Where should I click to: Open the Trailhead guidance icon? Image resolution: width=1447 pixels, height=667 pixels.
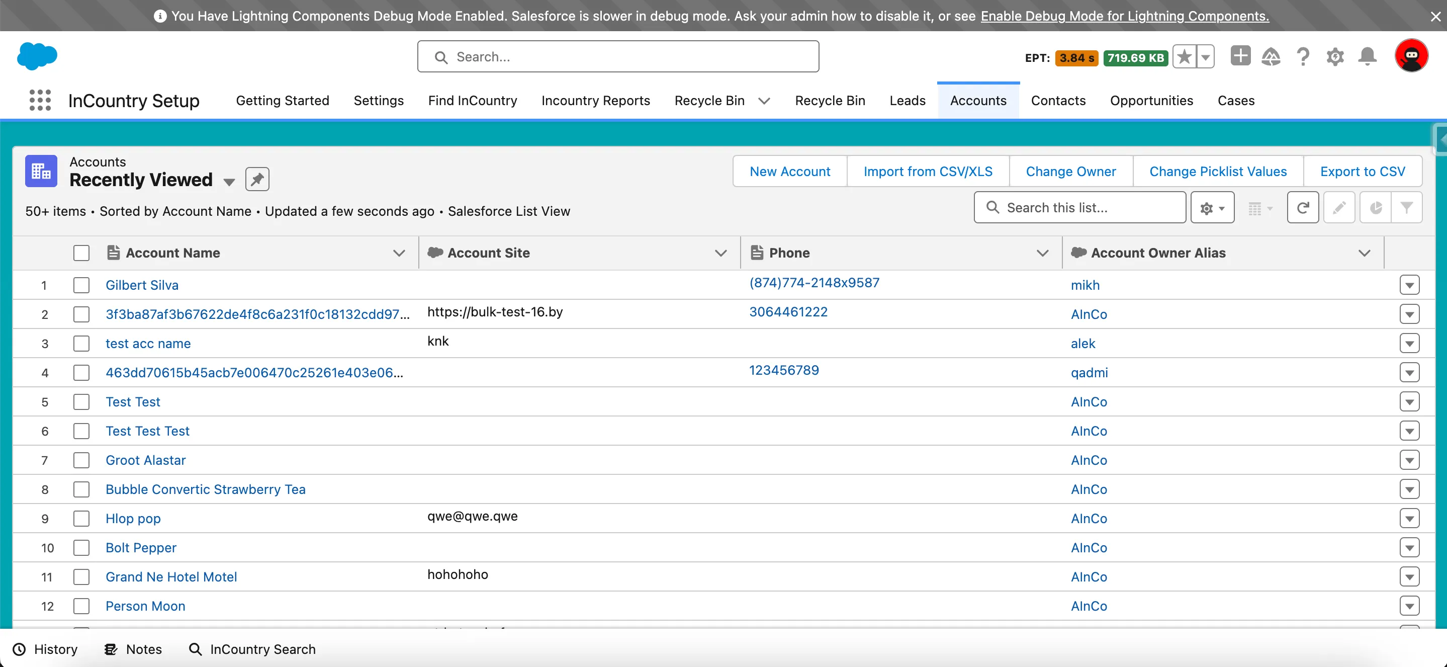(x=1271, y=57)
